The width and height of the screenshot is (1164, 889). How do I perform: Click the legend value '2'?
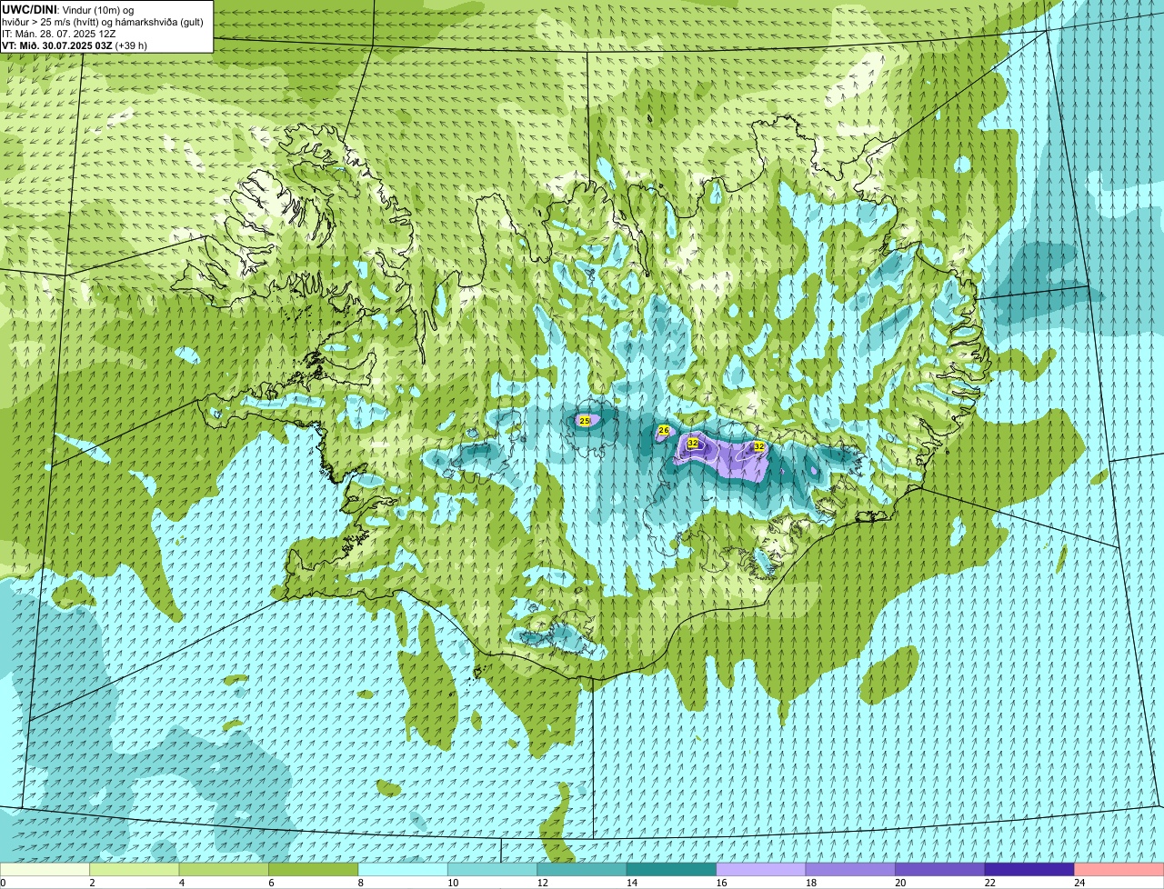[x=92, y=883]
